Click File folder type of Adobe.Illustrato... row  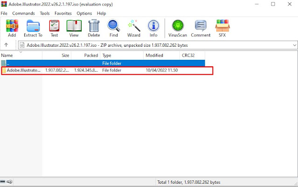click(x=112, y=70)
